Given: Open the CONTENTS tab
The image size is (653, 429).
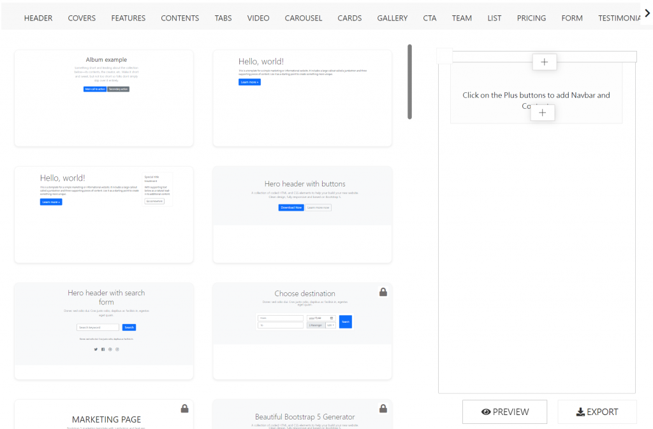Looking at the screenshot, I should coord(180,18).
